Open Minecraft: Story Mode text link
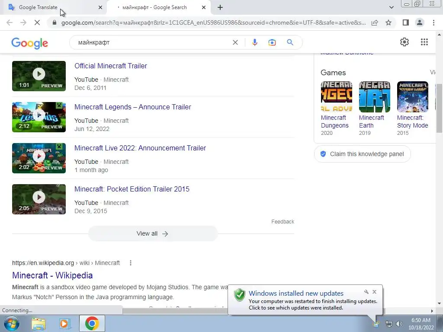443x332 pixels. pos(412,121)
